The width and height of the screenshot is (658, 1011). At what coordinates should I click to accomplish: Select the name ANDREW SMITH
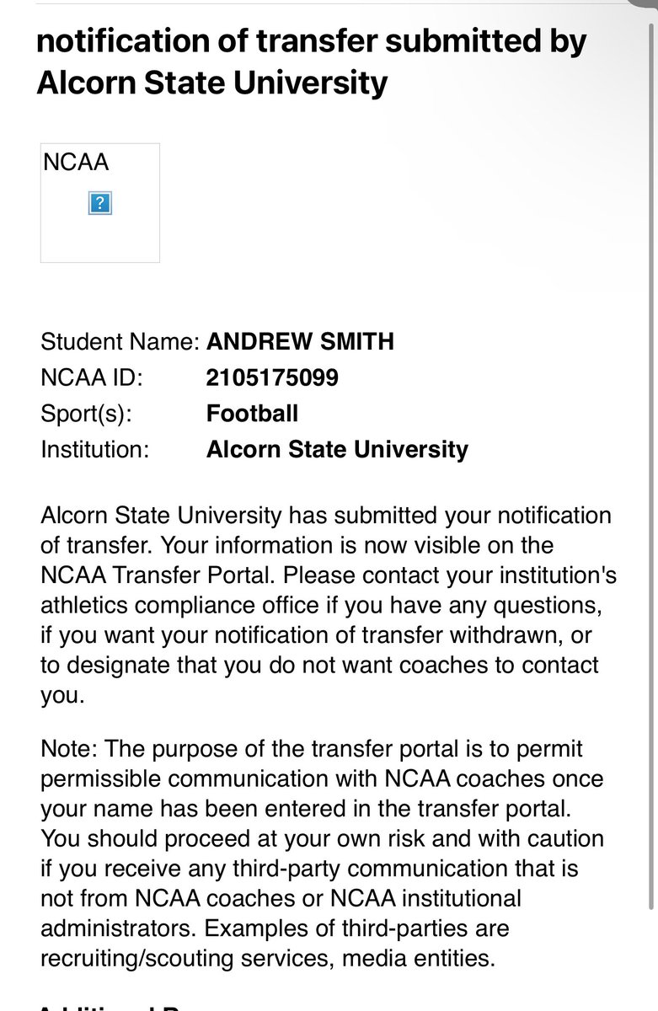(300, 342)
